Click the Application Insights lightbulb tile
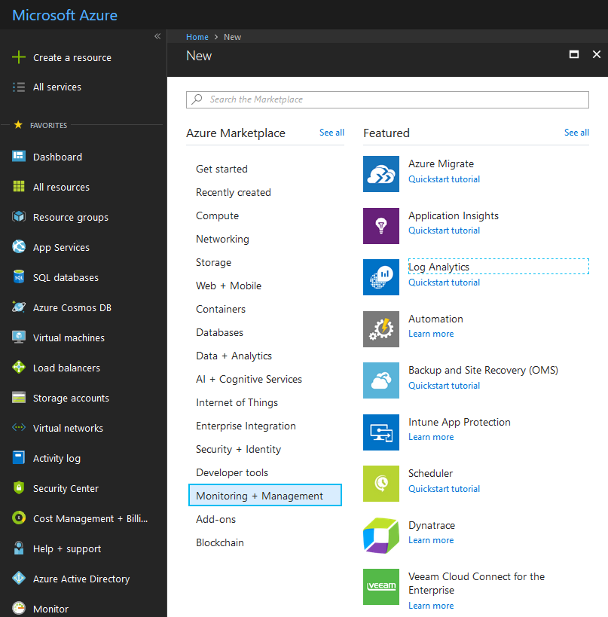The width and height of the screenshot is (608, 617). (381, 226)
